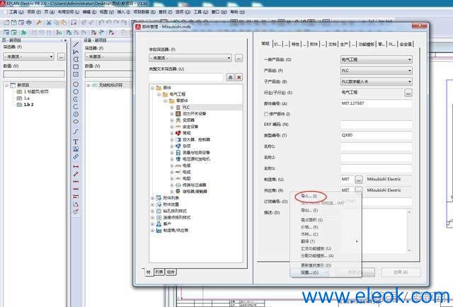Click the 类型编号 field containing QX80

click(376, 135)
